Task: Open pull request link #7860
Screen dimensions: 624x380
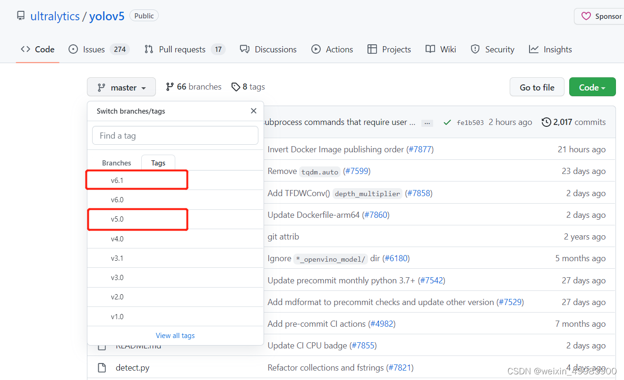Action: 376,215
